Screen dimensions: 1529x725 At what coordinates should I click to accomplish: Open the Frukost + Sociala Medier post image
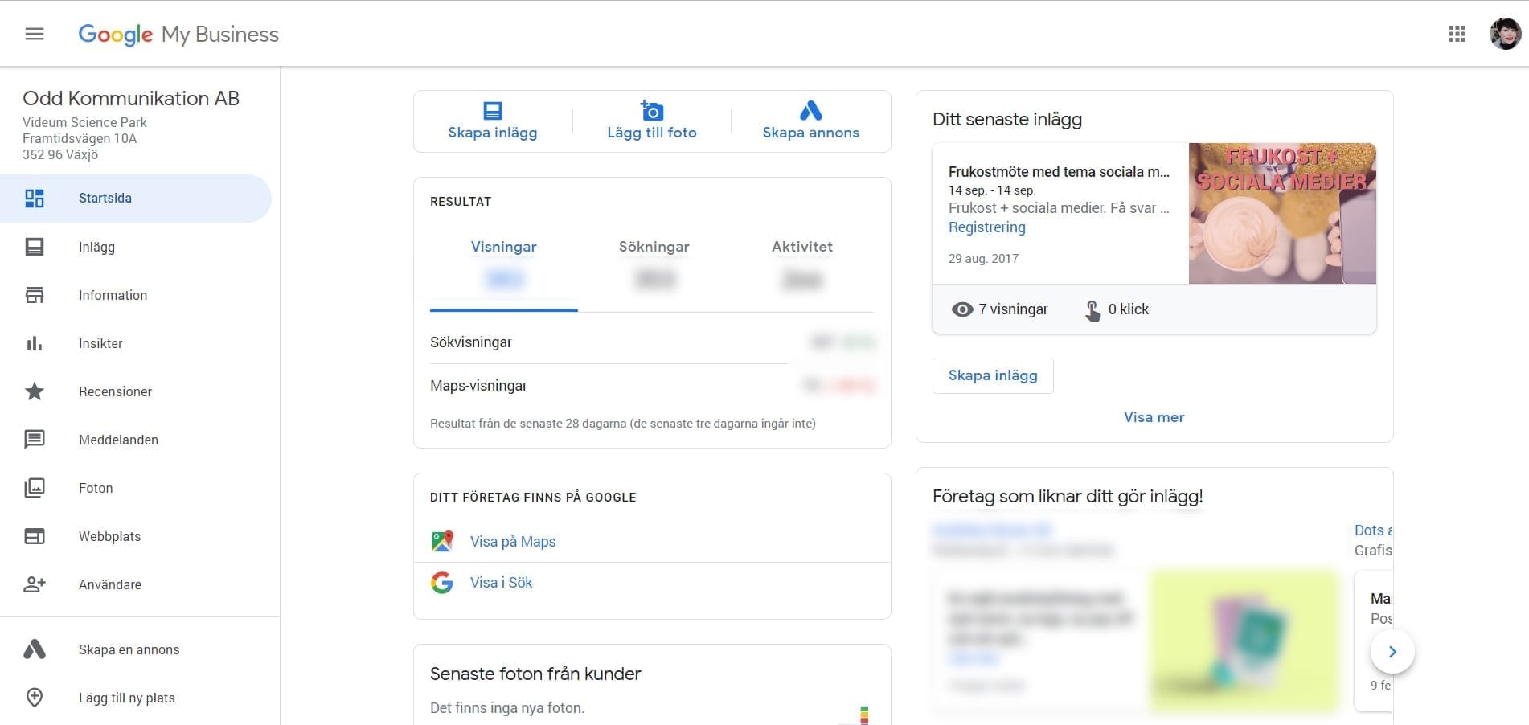point(1282,213)
